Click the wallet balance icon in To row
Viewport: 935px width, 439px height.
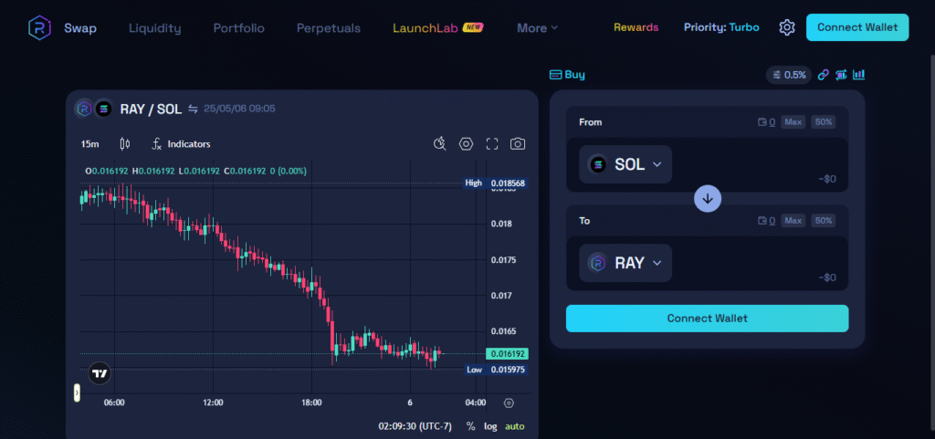click(762, 221)
